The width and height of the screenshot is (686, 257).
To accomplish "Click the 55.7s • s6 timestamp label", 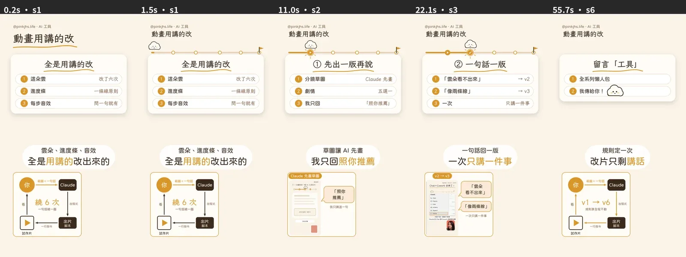I will [574, 10].
